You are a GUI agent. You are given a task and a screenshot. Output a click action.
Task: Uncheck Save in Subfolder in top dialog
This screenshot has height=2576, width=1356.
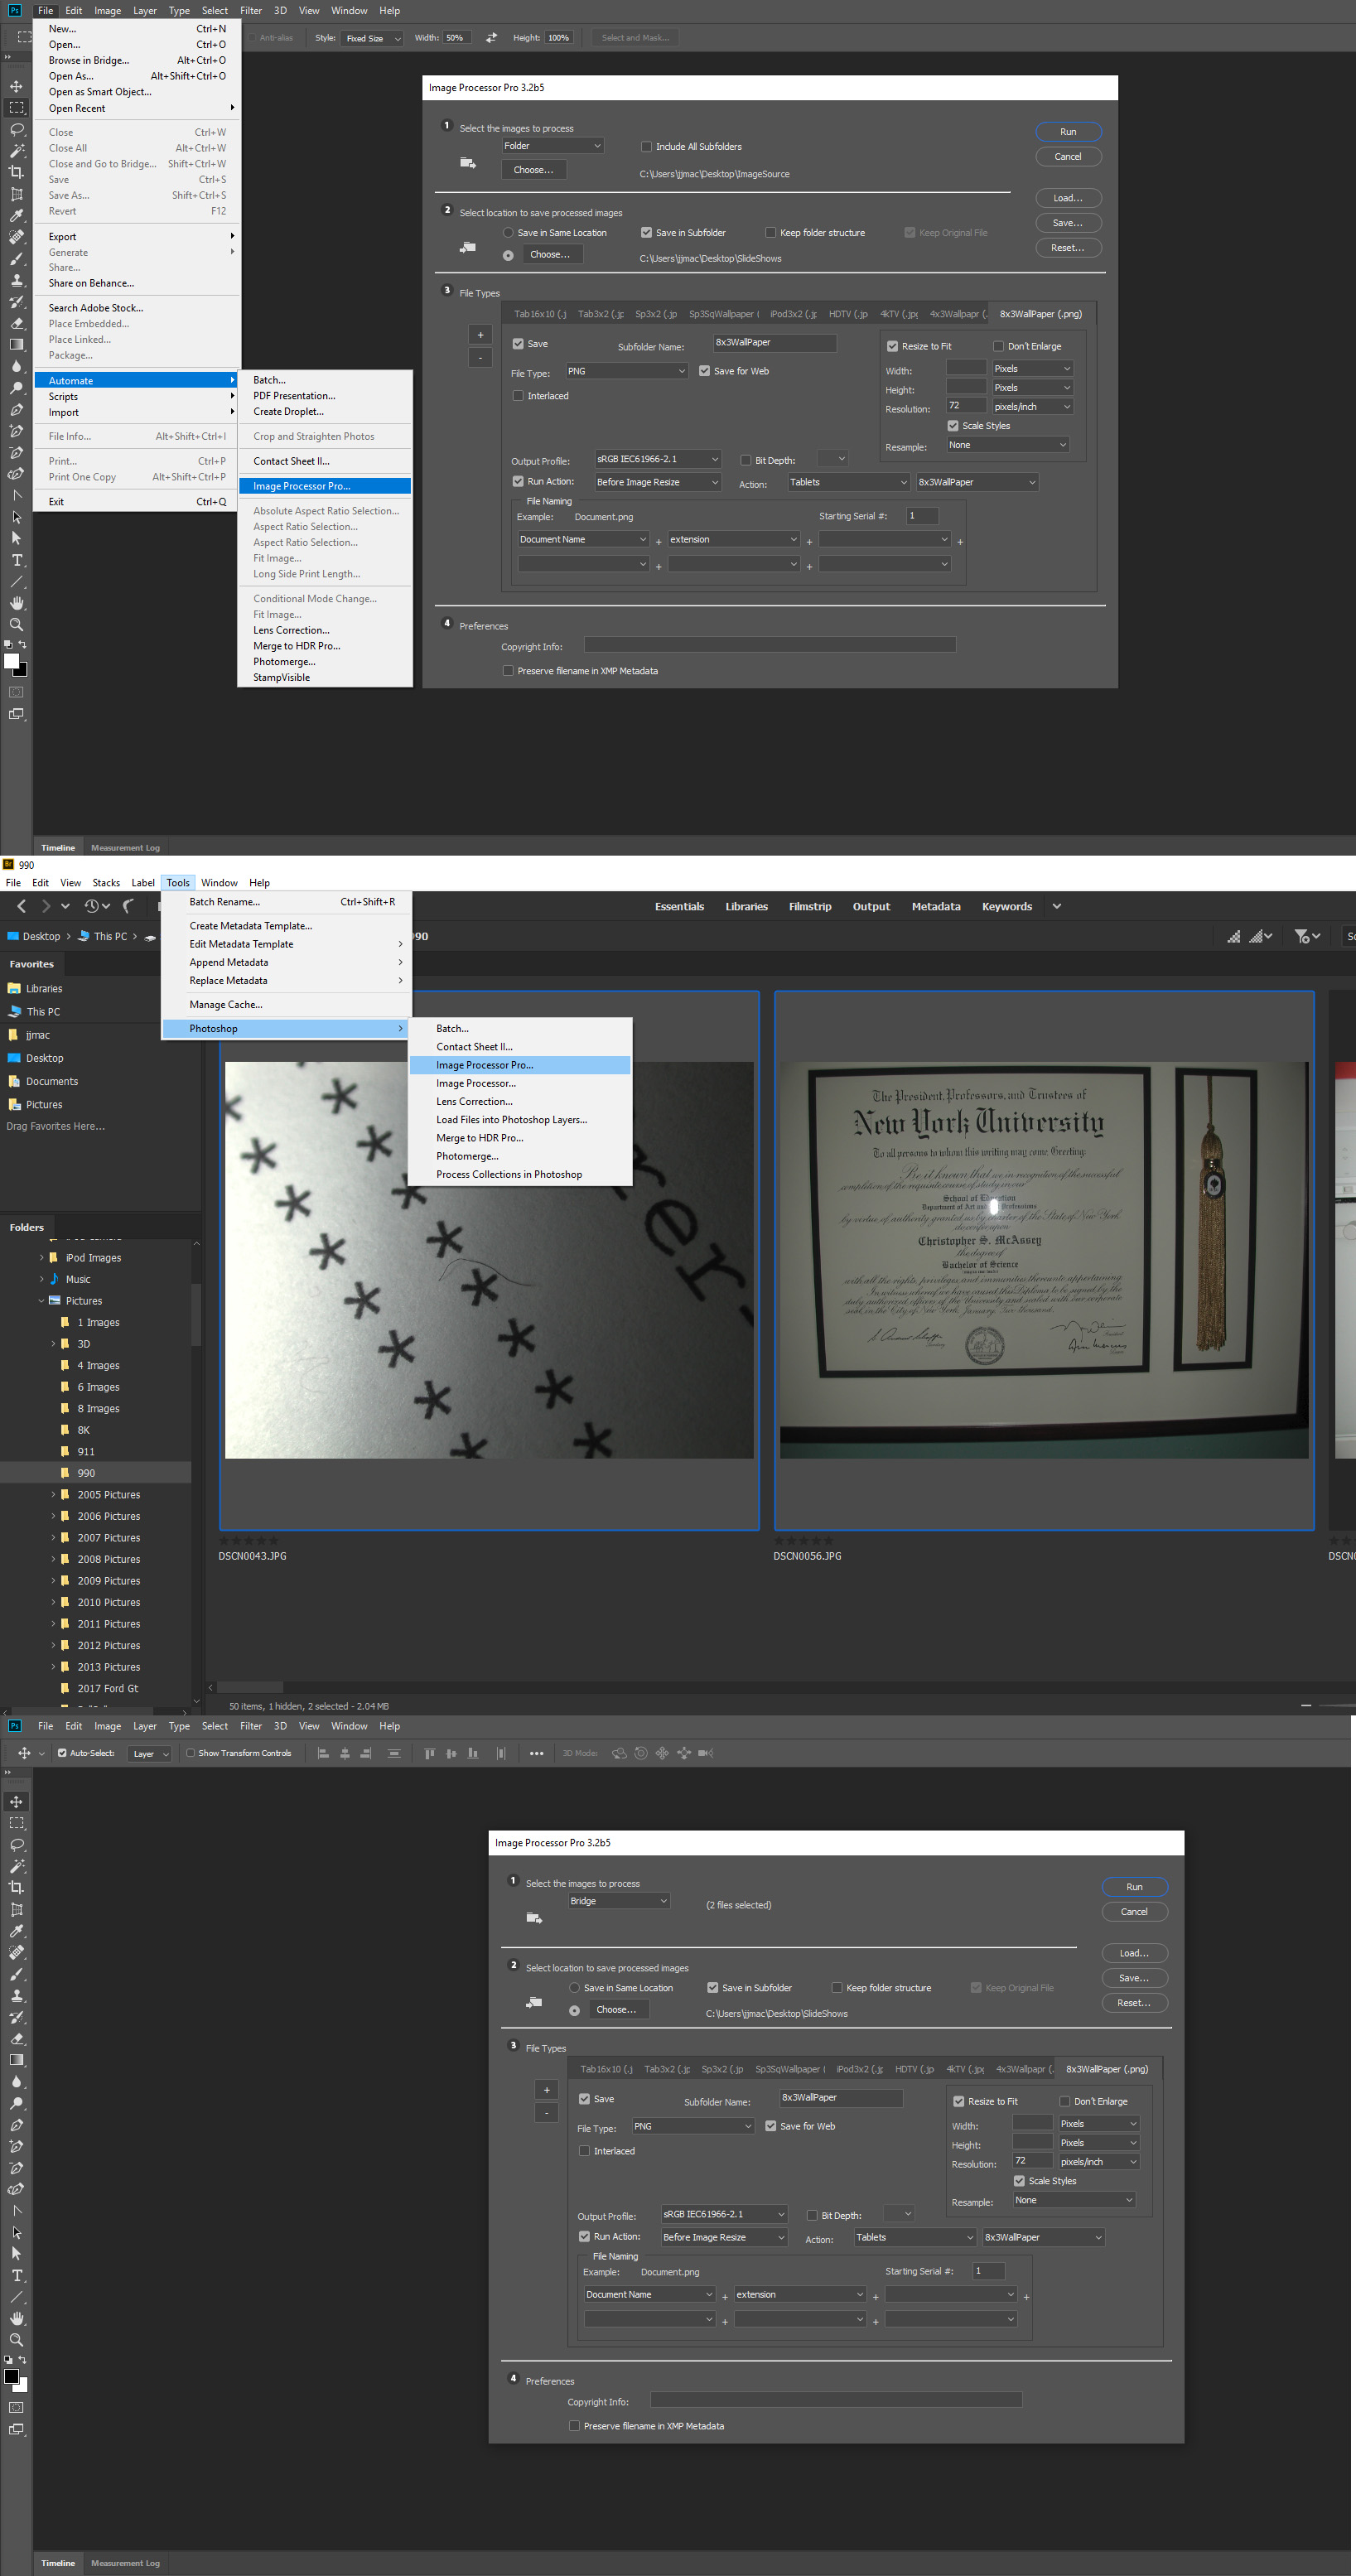coord(646,233)
